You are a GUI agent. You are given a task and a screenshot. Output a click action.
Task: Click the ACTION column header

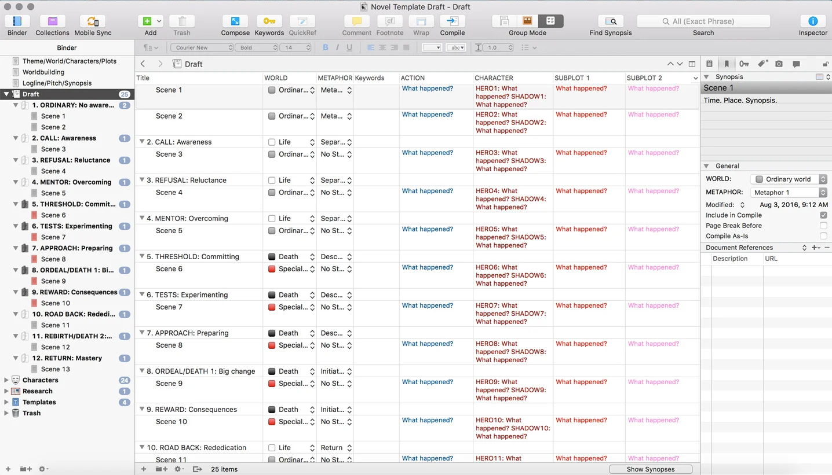tap(436, 78)
